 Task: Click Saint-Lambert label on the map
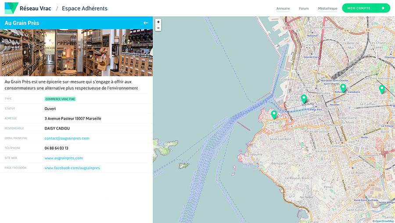coord(280,139)
